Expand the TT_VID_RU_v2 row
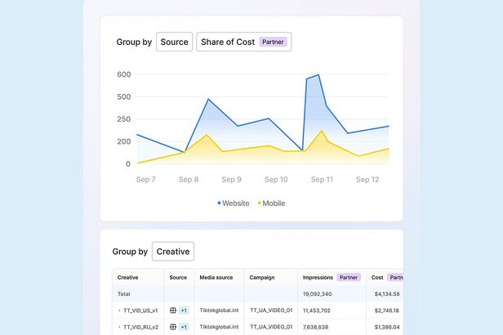503x335 pixels. click(119, 327)
